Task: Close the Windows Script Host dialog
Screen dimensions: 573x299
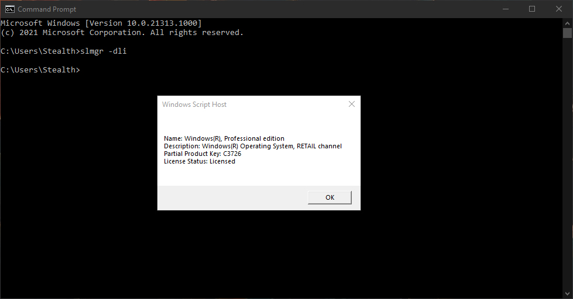Action: 352,105
